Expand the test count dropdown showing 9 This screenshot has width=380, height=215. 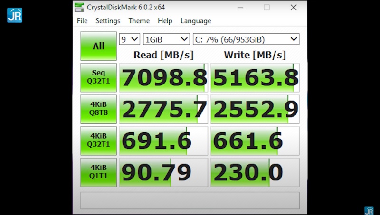(130, 39)
